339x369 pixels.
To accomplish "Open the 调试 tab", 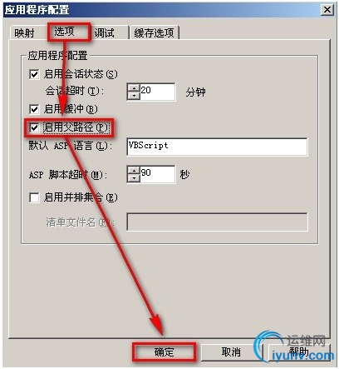I will 105,33.
